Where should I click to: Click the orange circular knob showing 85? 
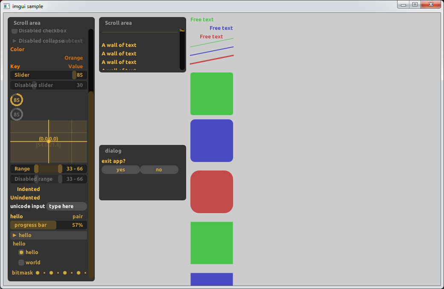[x=17, y=100]
